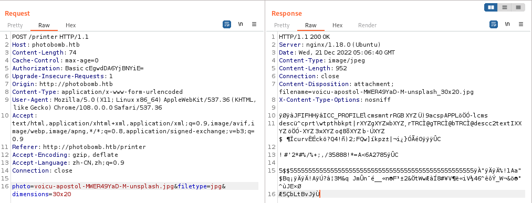Viewport: 532px width, 203px height.
Task: Open Response panel hamburger options menu
Action: [521, 24]
